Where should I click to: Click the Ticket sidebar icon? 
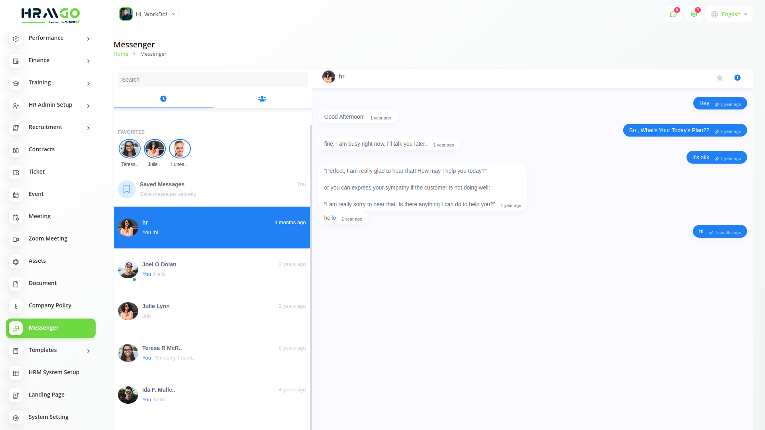click(x=16, y=172)
